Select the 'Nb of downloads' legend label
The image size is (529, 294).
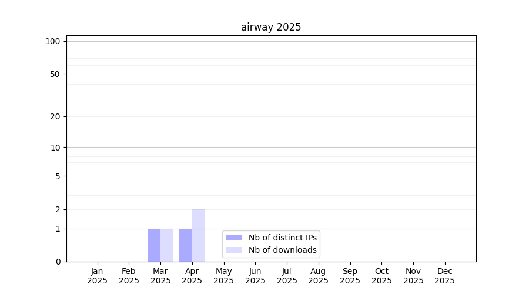coord(282,250)
